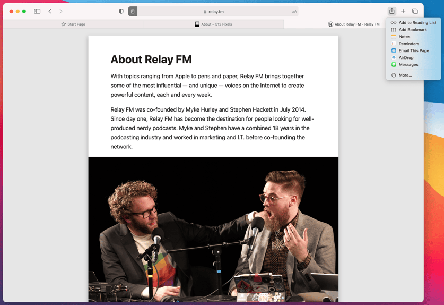Switch to the Start Page tab
Screen dimensions: 444x305
pos(73,24)
